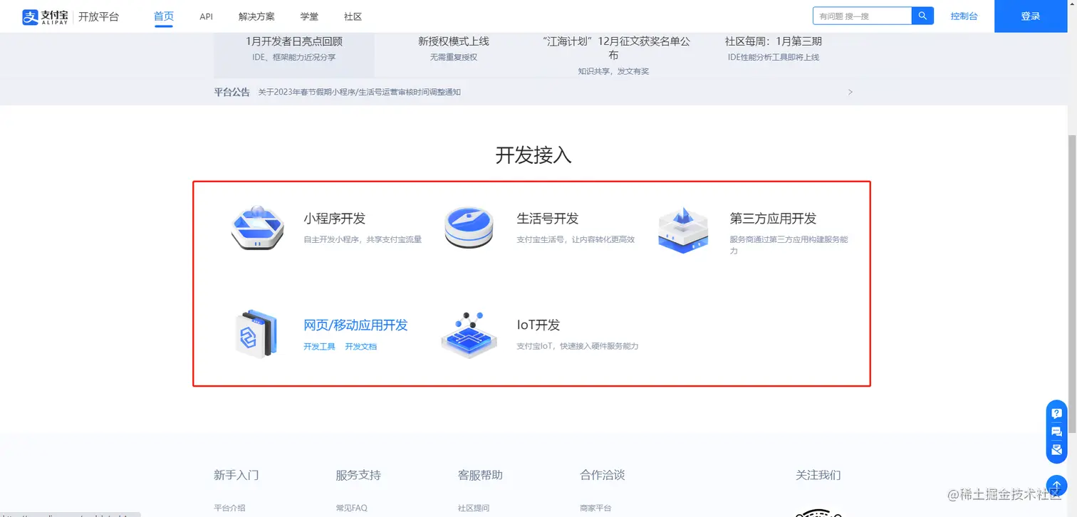Click the 新手入门 footer heading
Image resolution: width=1077 pixels, height=517 pixels.
[236, 475]
